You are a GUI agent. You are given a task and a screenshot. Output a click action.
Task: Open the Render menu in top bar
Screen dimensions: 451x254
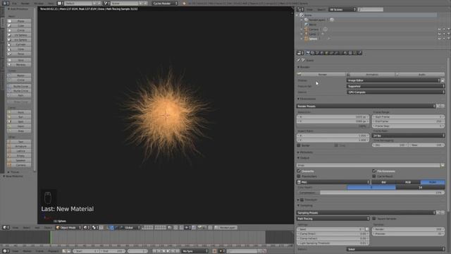click(x=25, y=3)
